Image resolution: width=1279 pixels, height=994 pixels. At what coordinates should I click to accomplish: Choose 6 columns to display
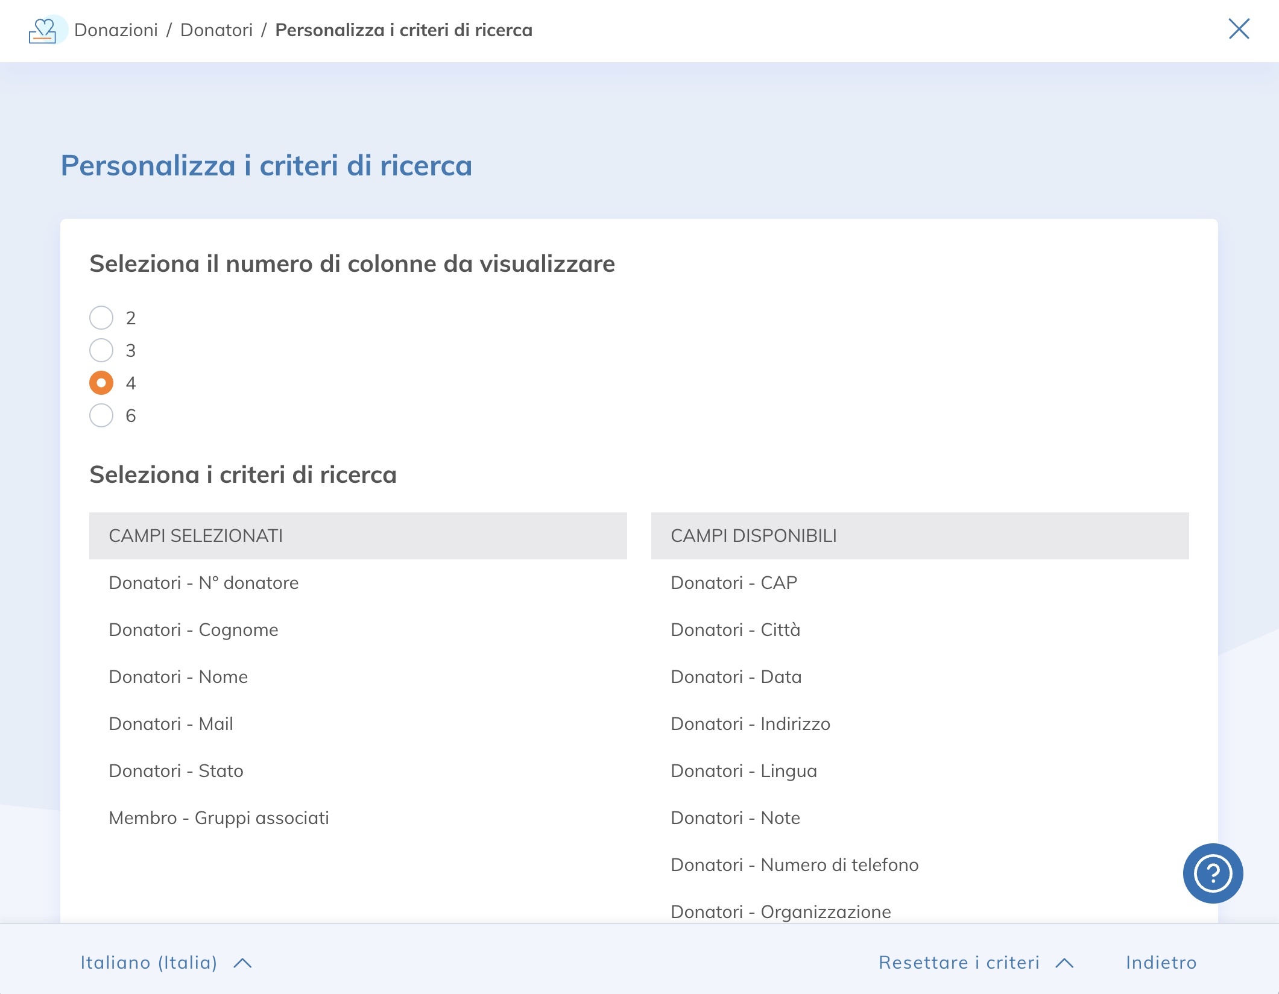pos(101,415)
